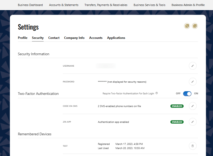The width and height of the screenshot is (213, 156).
Task: Edit the username with the pencil icon
Action: [192, 66]
